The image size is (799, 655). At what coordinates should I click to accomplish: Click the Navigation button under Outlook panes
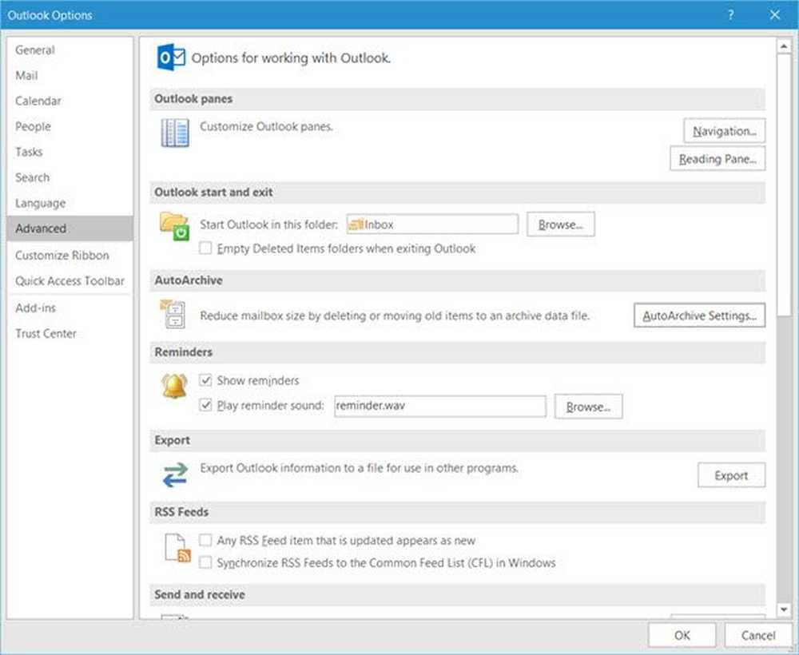(723, 130)
